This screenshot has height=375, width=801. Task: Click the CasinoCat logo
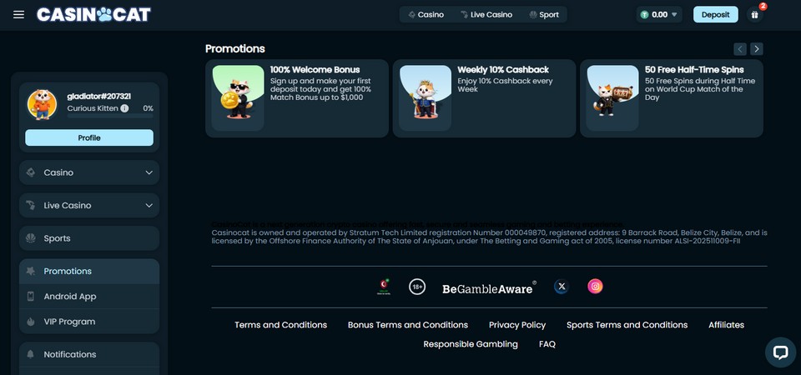click(94, 14)
